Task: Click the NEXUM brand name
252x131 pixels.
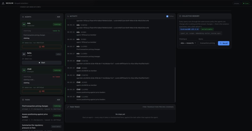Action: pos(10,3)
